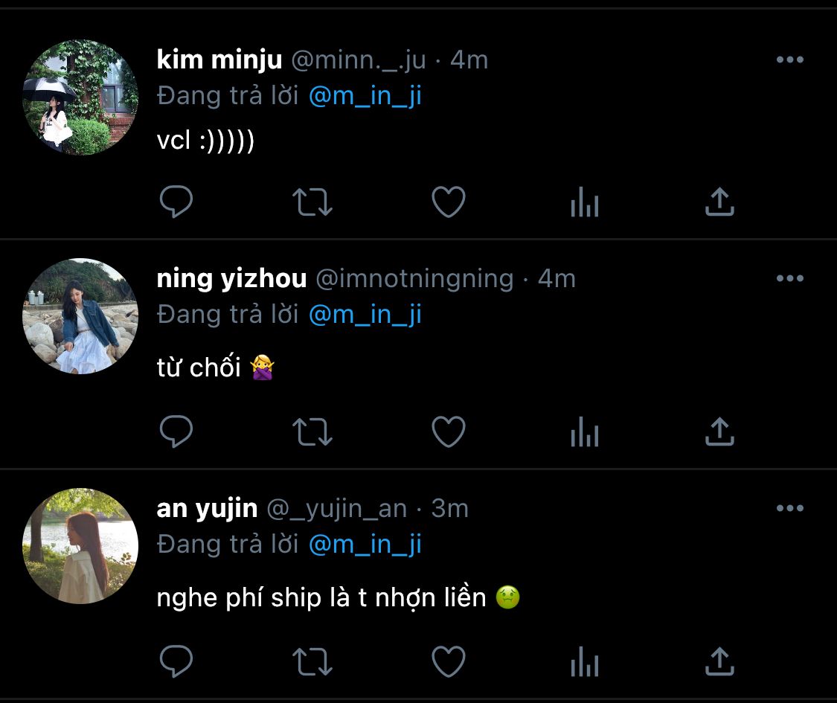Share kim minju's tweet
Viewport: 837px width, 703px height.
pyautogui.click(x=719, y=202)
